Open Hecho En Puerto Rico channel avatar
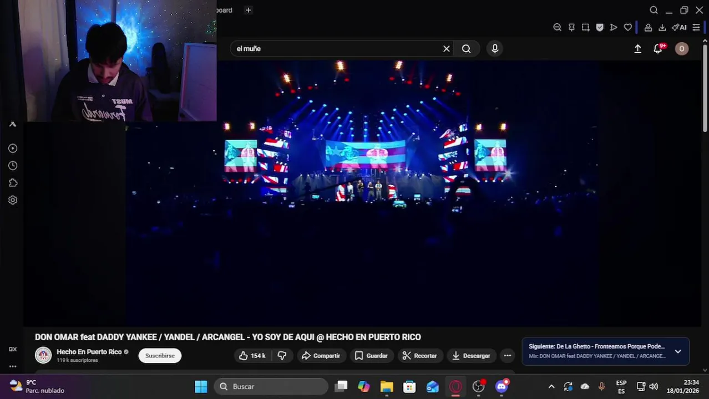The image size is (709, 399). pyautogui.click(x=43, y=355)
